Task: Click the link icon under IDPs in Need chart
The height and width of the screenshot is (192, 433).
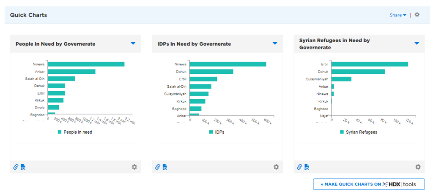Action: [158, 167]
